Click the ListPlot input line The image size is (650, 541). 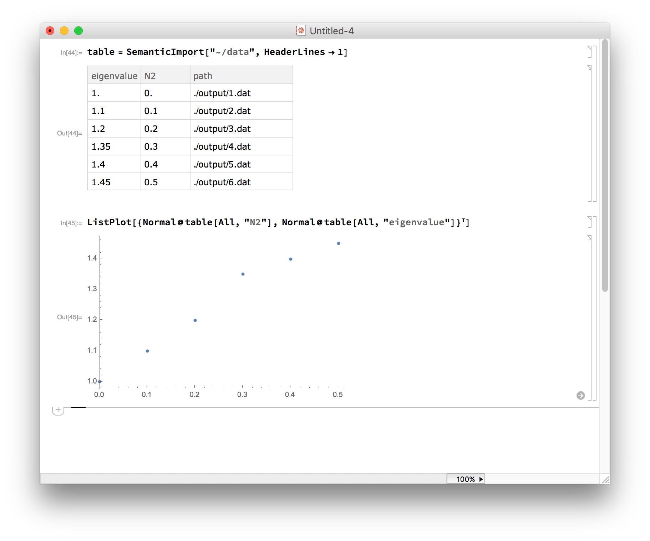pyautogui.click(x=278, y=222)
